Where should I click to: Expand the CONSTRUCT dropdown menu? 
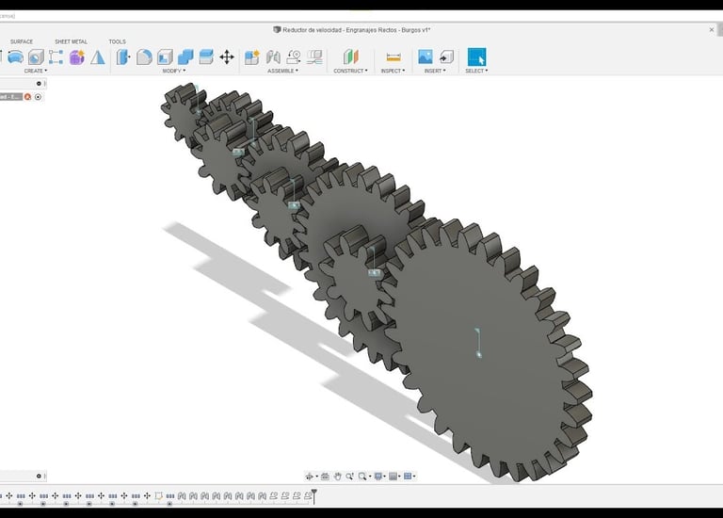(x=350, y=71)
